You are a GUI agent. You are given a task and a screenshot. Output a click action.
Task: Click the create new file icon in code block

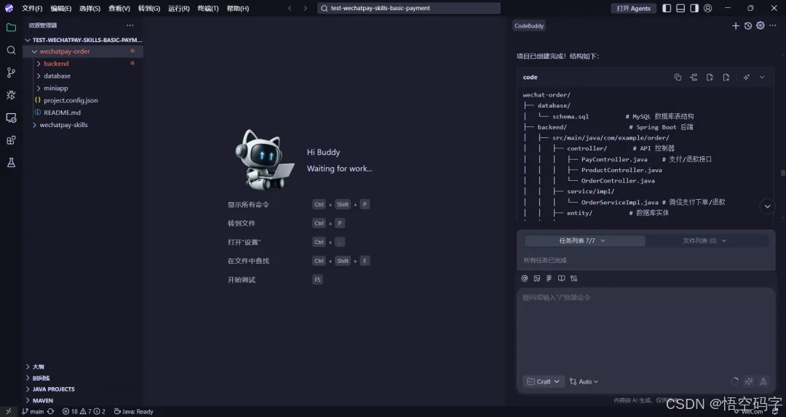pos(710,77)
